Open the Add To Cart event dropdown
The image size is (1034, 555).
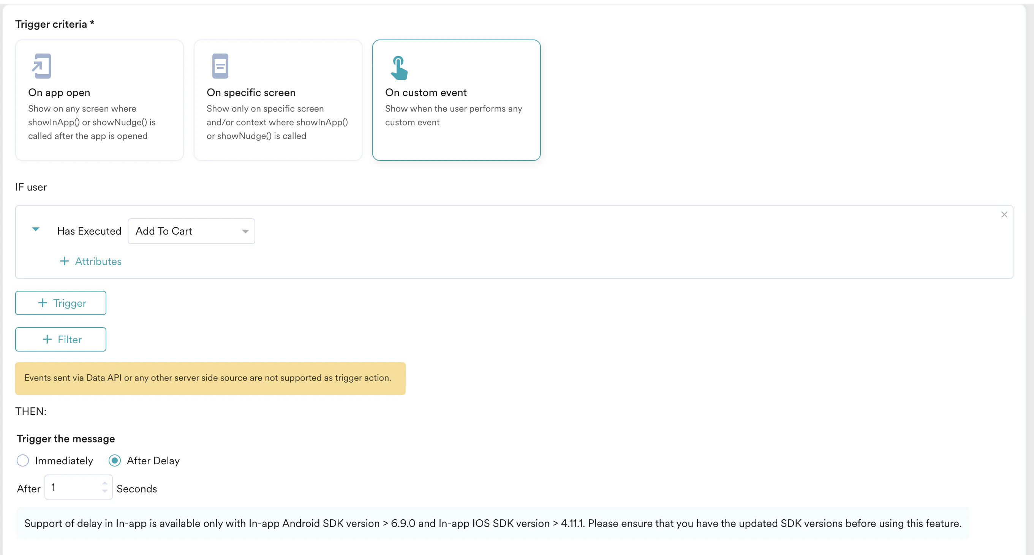[x=191, y=231]
